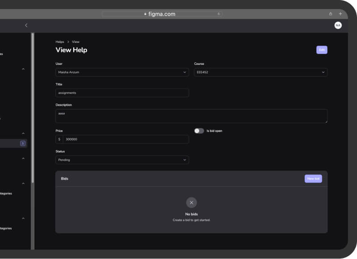Collapse the topmost sidebar group chevron

pyautogui.click(x=23, y=69)
